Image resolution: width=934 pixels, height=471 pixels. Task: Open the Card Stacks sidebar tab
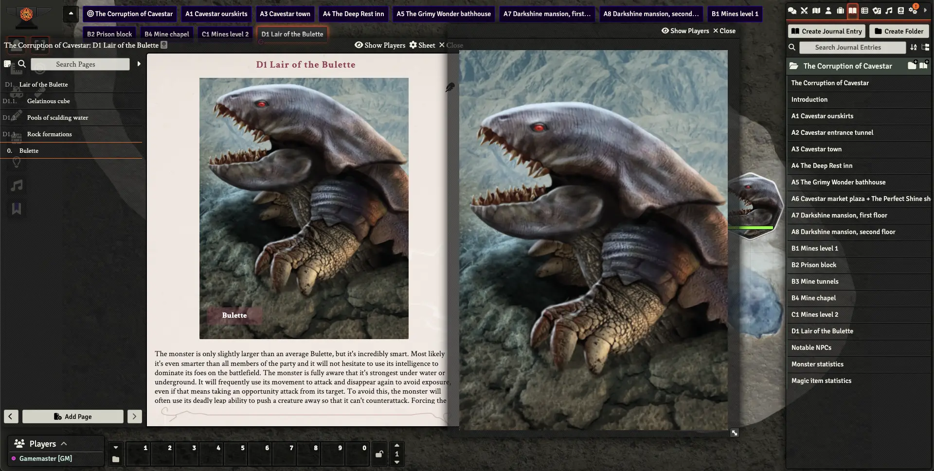click(x=877, y=11)
